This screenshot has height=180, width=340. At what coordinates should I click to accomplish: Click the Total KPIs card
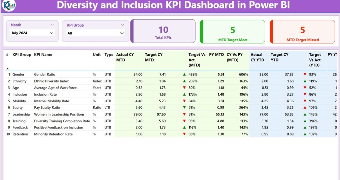pos(163,31)
